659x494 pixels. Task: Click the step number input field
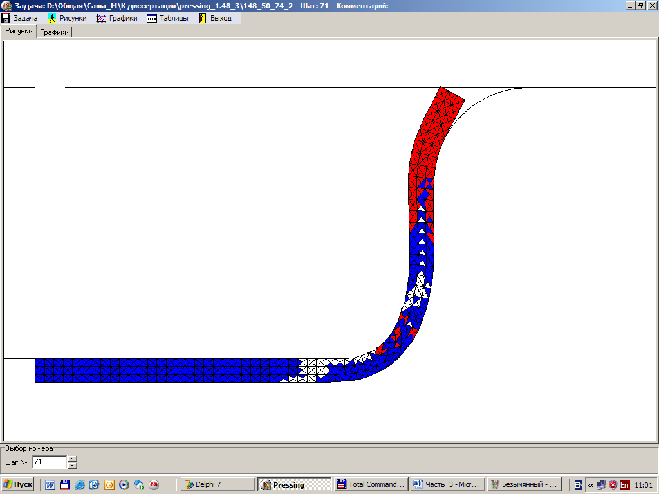click(49, 462)
